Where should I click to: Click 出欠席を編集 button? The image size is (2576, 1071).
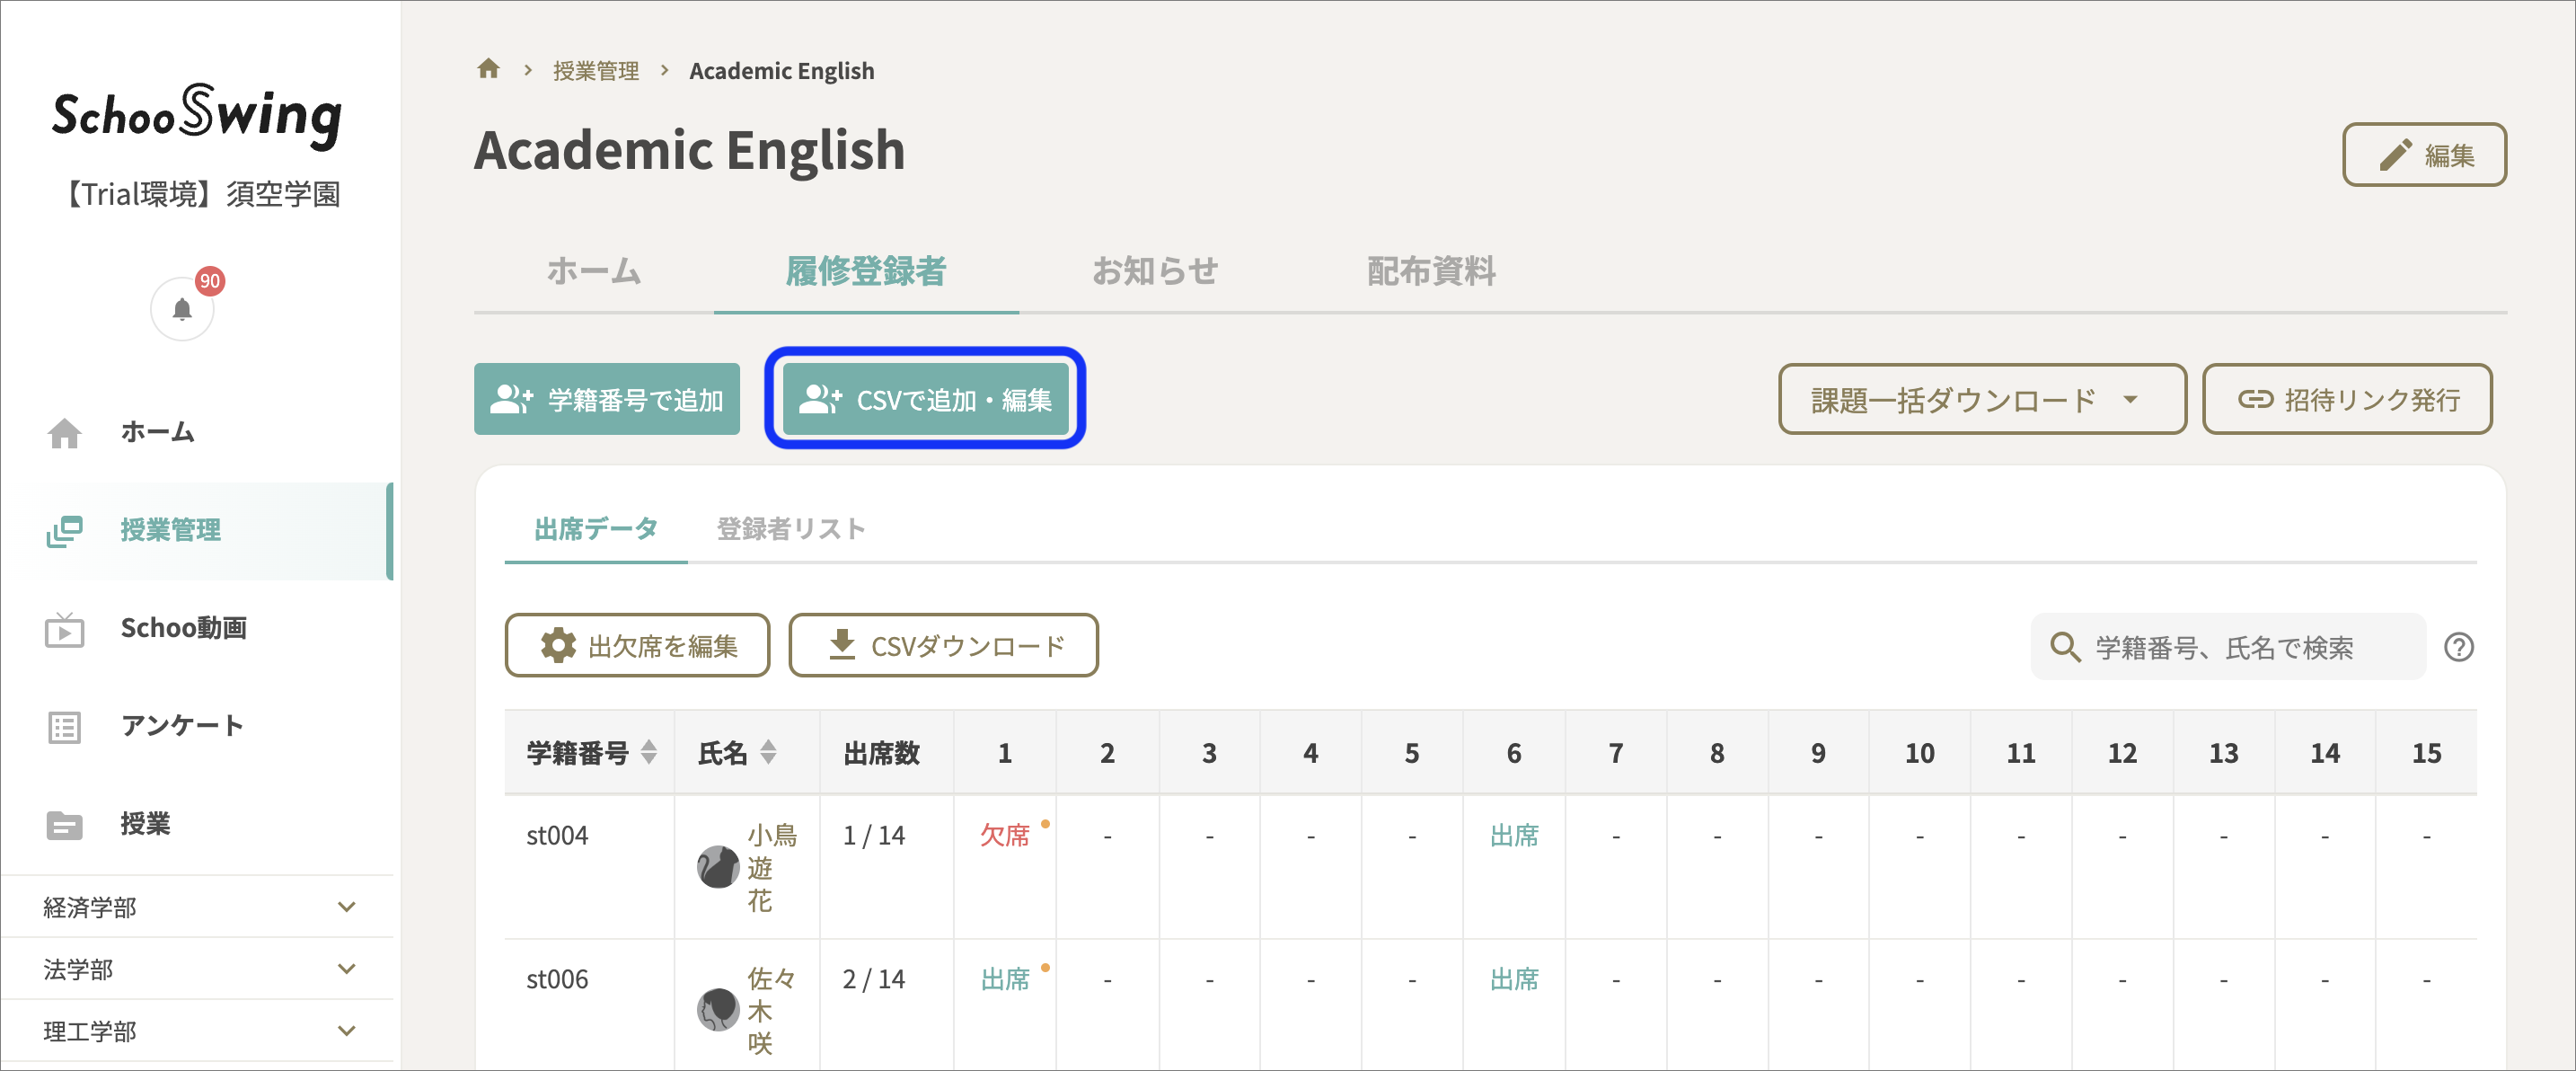637,646
